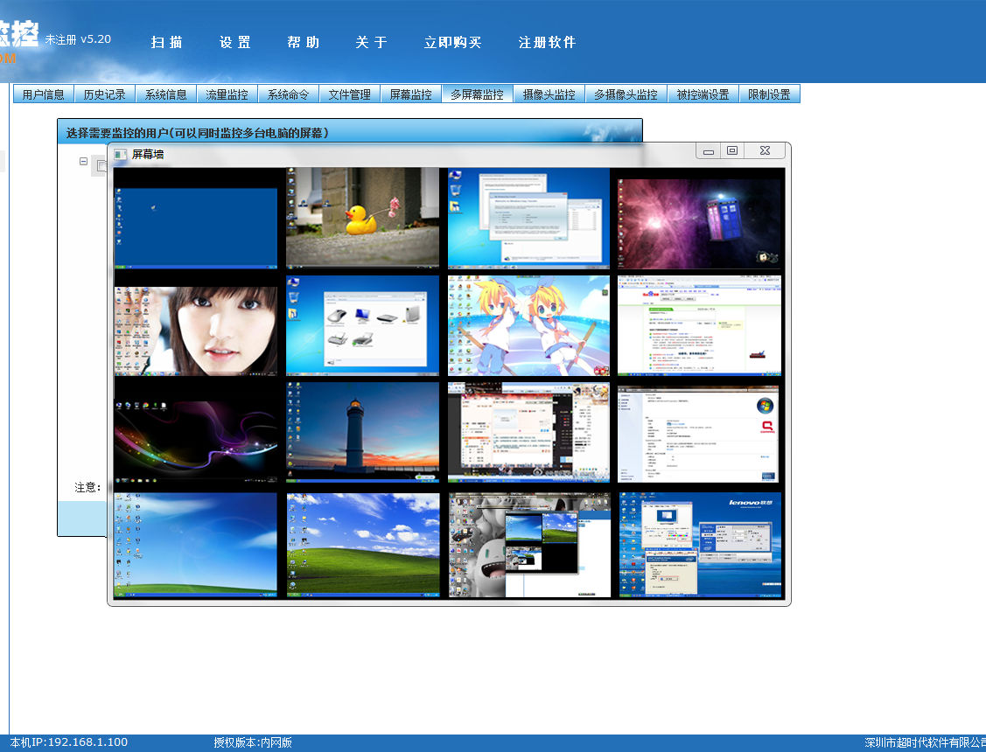Open the 屏幕墙 window title icon
This screenshot has height=752, width=986.
pyautogui.click(x=121, y=155)
